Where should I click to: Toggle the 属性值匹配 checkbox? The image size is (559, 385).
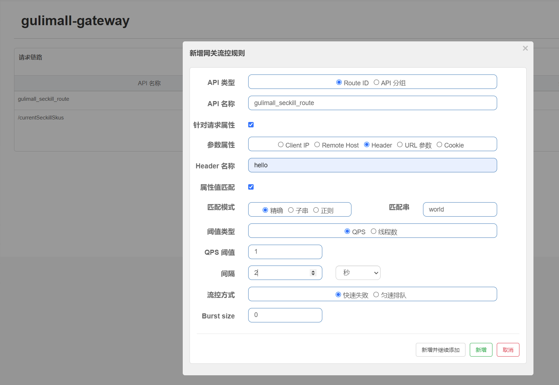(x=251, y=187)
